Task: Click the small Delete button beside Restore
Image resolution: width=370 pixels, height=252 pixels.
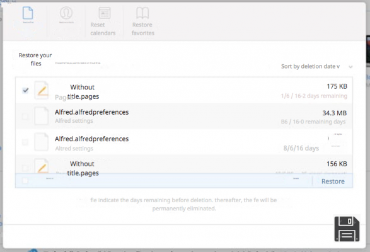Action: pos(296,179)
